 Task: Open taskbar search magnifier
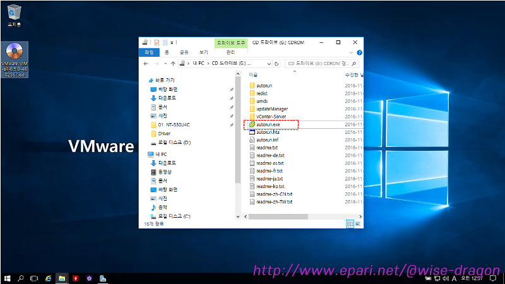(21, 278)
